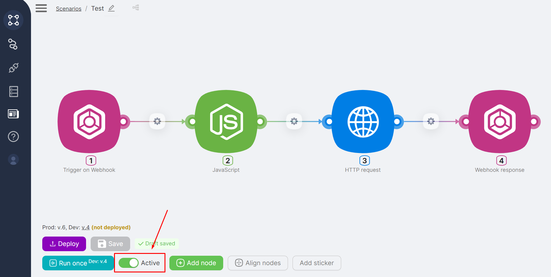Open route settings gear between JavaScript and HTTP request
Screen dimensions: 551x277
294,121
